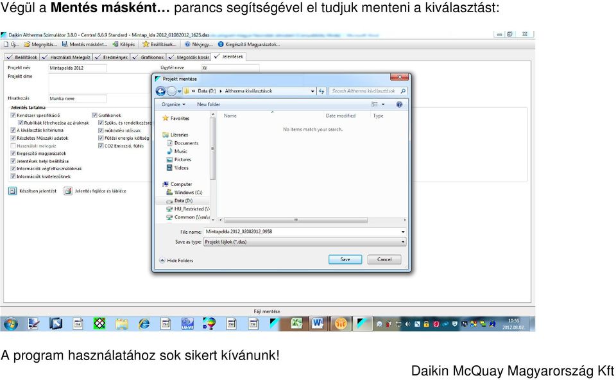Toggle A kiválasztás kritériuma checkbox

(x=13, y=130)
